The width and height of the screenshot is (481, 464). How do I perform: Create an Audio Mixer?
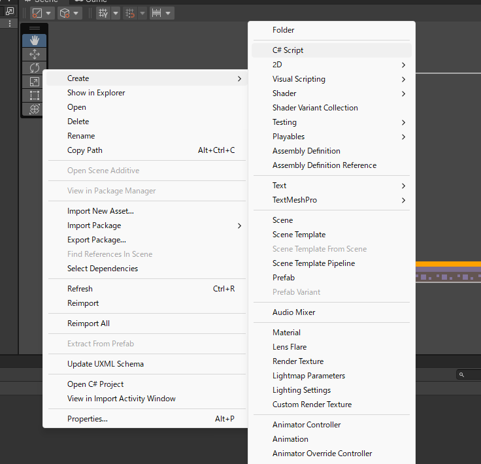click(331, 312)
